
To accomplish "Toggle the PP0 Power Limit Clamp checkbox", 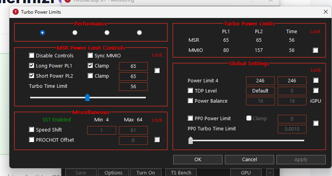I will point(249,118).
